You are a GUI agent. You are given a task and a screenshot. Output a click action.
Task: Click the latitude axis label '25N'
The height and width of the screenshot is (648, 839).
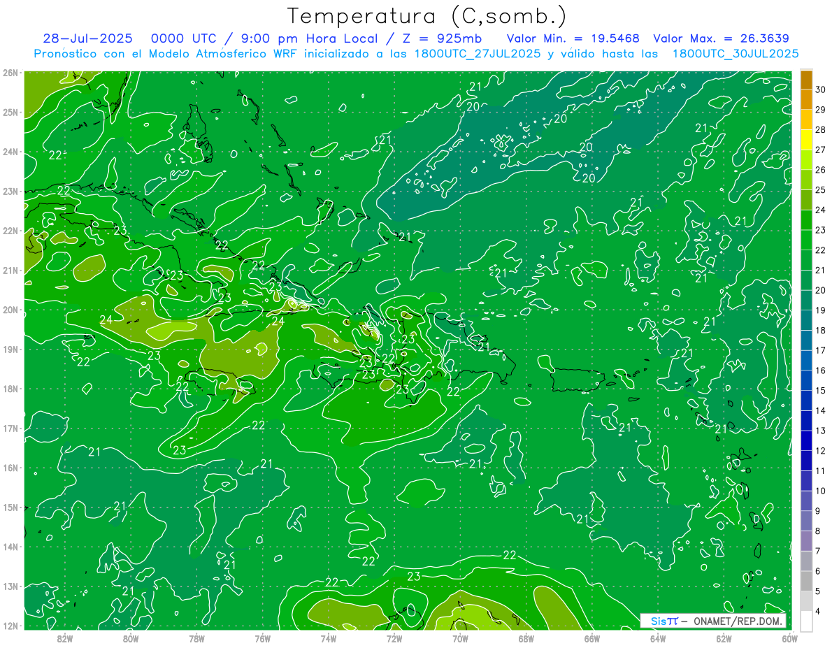click(10, 112)
